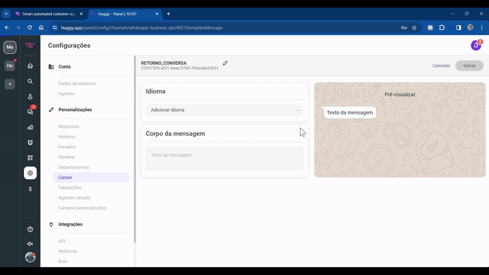489x275 pixels.
Task: Open Departamentos settings
Action: pyautogui.click(x=73, y=167)
